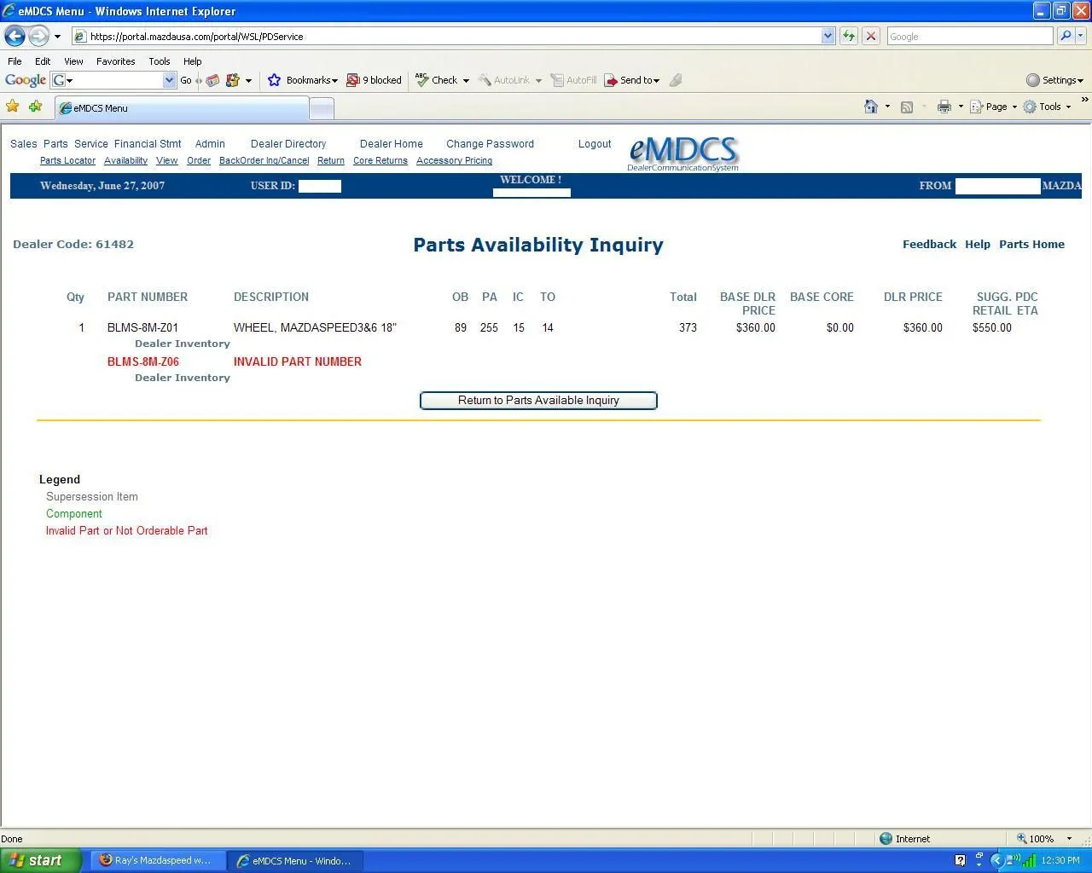Click the Internet security zone indicator
The height and width of the screenshot is (873, 1092).
(x=904, y=839)
